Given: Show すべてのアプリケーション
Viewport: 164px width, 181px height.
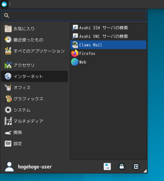Looking at the screenshot, I should coord(34,51).
